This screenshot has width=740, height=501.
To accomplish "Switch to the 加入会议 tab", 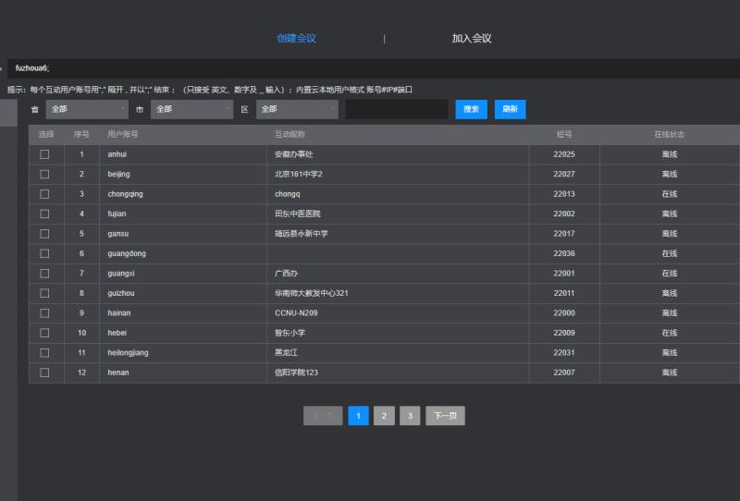I will (x=472, y=39).
